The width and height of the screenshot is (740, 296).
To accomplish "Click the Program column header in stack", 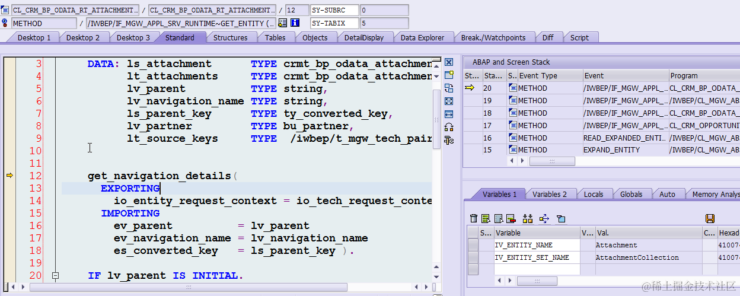I will coord(704,75).
